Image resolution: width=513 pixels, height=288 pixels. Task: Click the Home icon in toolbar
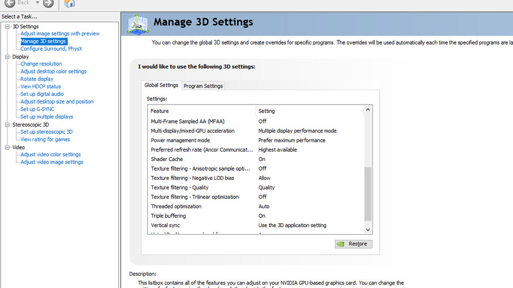tap(70, 4)
